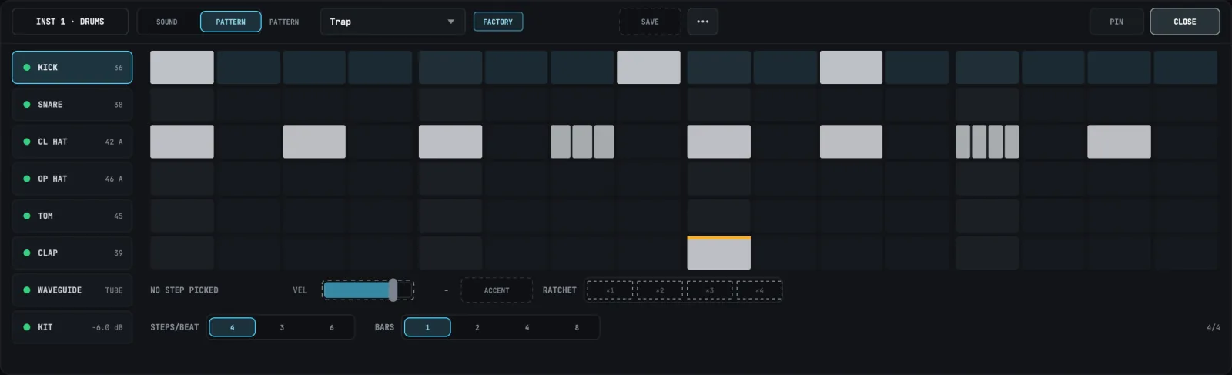This screenshot has height=375, width=1232.
Task: Adjust the VEL velocity slider
Action: click(x=368, y=290)
